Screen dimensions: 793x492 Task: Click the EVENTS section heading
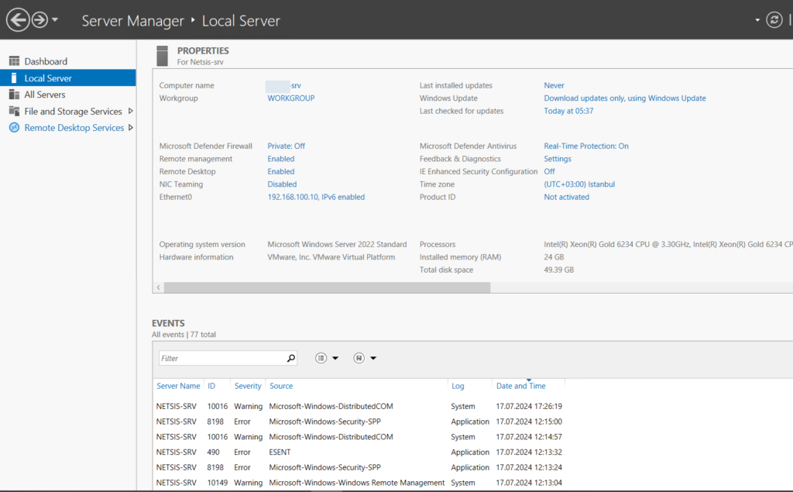tap(168, 323)
